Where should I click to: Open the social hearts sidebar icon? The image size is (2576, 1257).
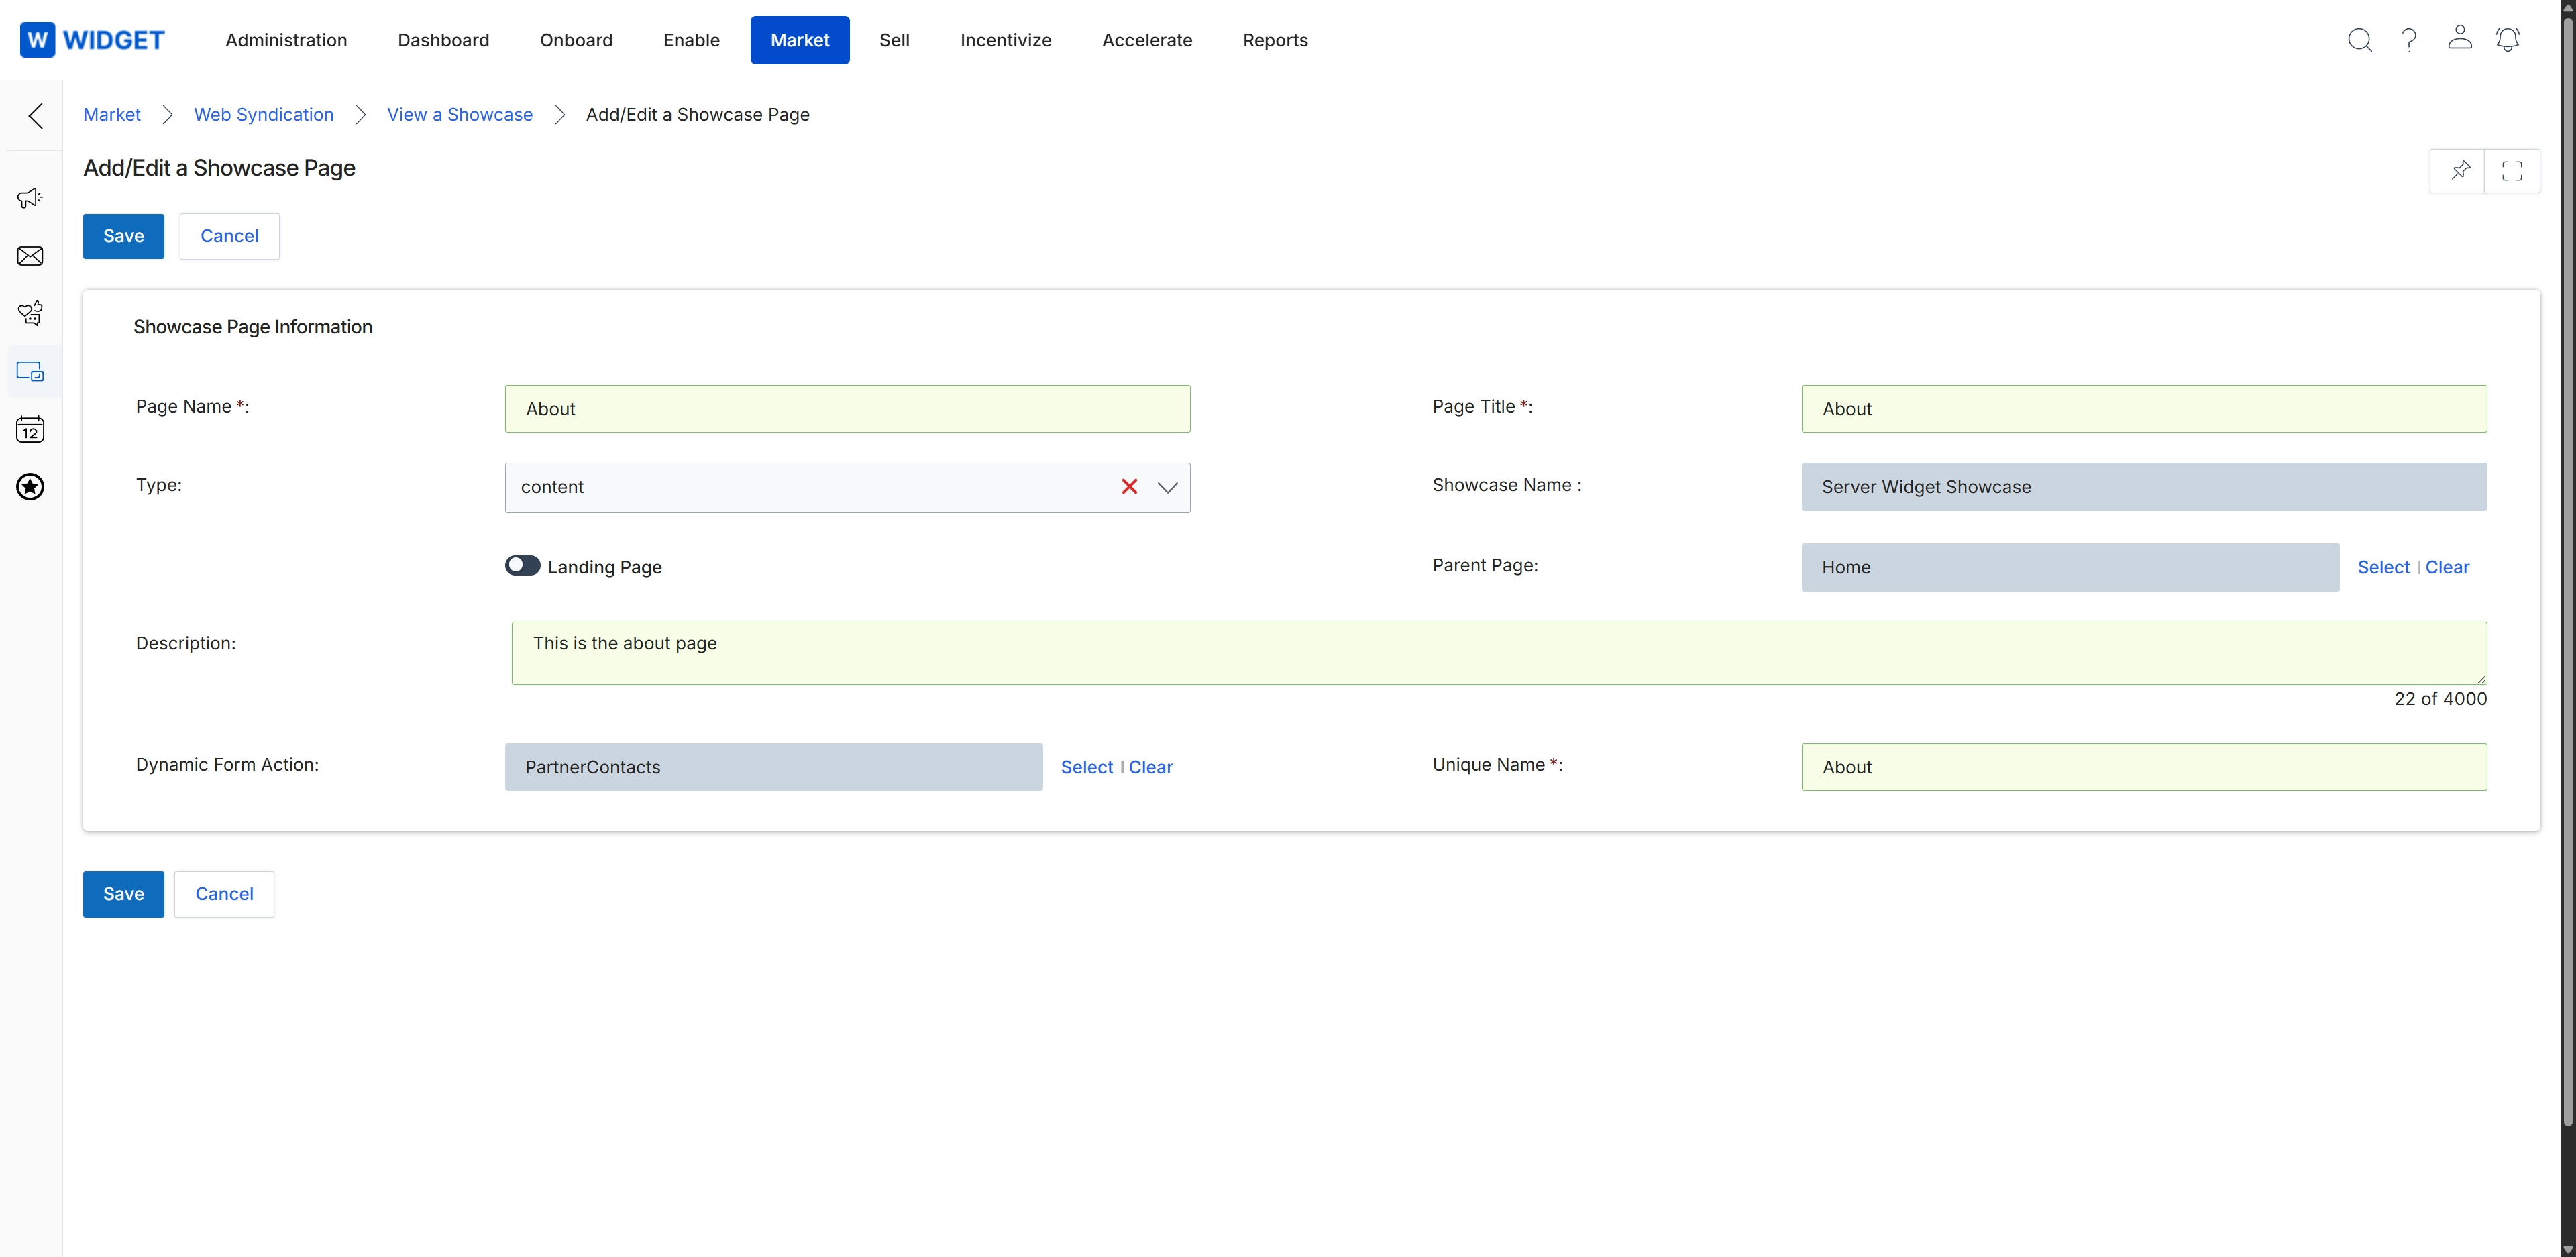[x=30, y=313]
